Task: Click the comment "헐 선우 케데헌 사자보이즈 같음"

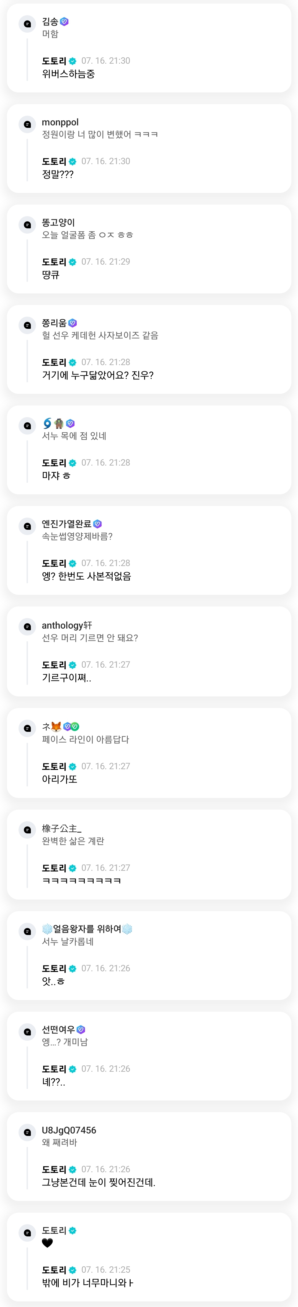Action: click(100, 335)
